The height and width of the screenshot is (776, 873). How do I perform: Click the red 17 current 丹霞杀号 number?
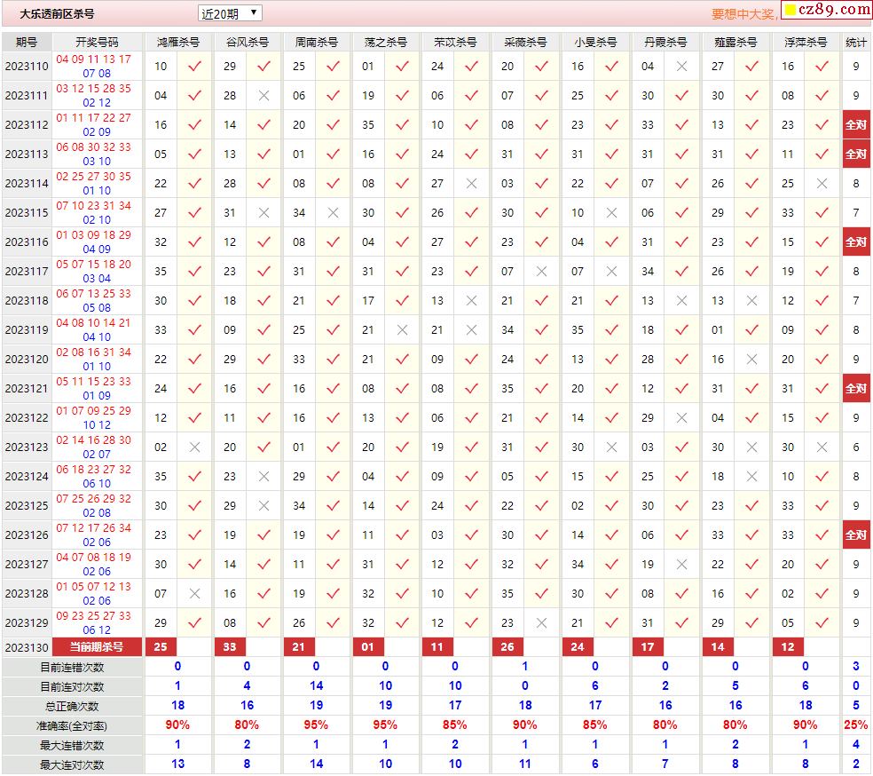648,647
